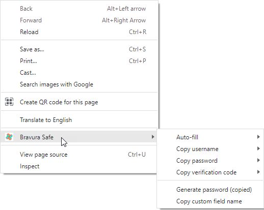This screenshot has width=264, height=210.
Task: Select Forward in the context menu
Action: point(79,20)
